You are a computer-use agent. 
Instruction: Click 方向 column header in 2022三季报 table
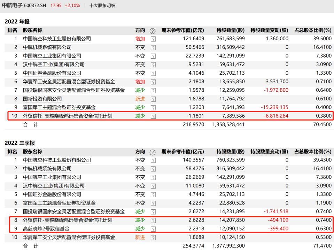coord(140,152)
